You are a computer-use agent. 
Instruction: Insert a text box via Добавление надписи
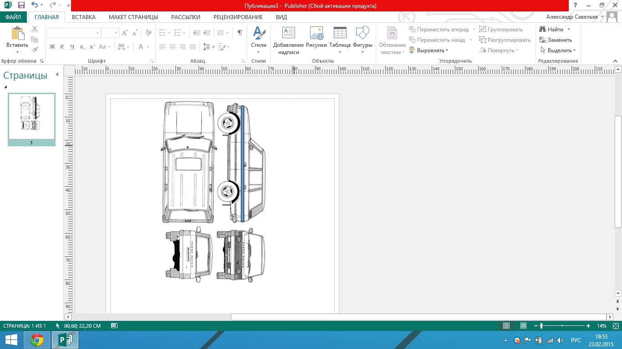point(288,40)
